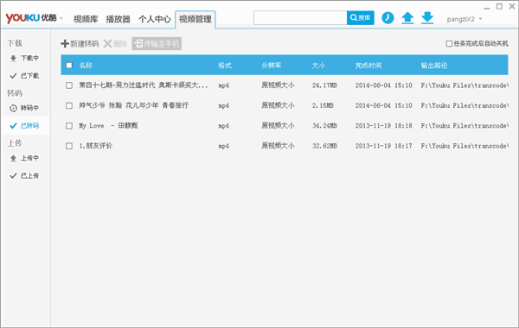Sort by the 格式 column header
The width and height of the screenshot is (519, 328).
[225, 65]
